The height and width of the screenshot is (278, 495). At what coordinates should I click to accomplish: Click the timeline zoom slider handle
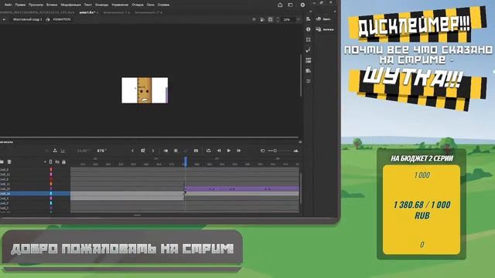pyautogui.click(x=275, y=151)
